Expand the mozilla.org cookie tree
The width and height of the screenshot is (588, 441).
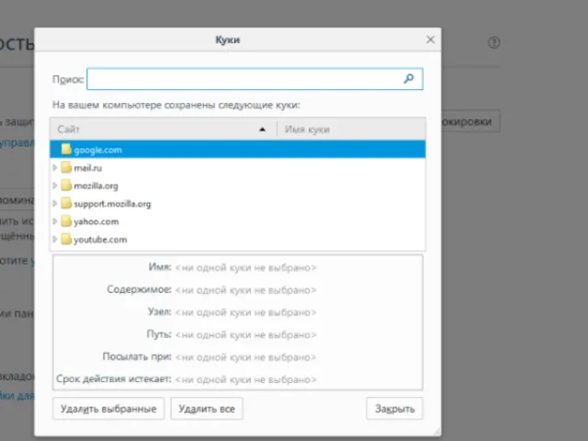[55, 186]
